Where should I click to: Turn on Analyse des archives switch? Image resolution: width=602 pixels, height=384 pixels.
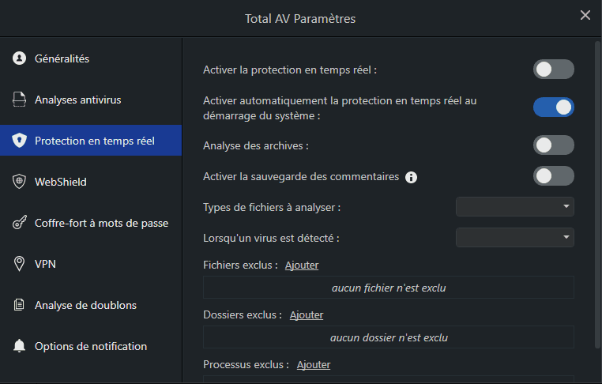pos(553,145)
